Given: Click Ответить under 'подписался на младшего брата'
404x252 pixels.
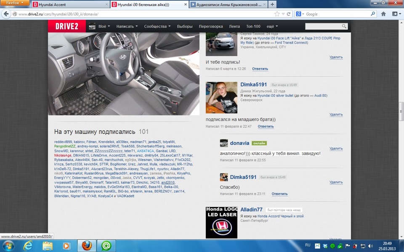Looking at the screenshot, I should tap(266, 126).
